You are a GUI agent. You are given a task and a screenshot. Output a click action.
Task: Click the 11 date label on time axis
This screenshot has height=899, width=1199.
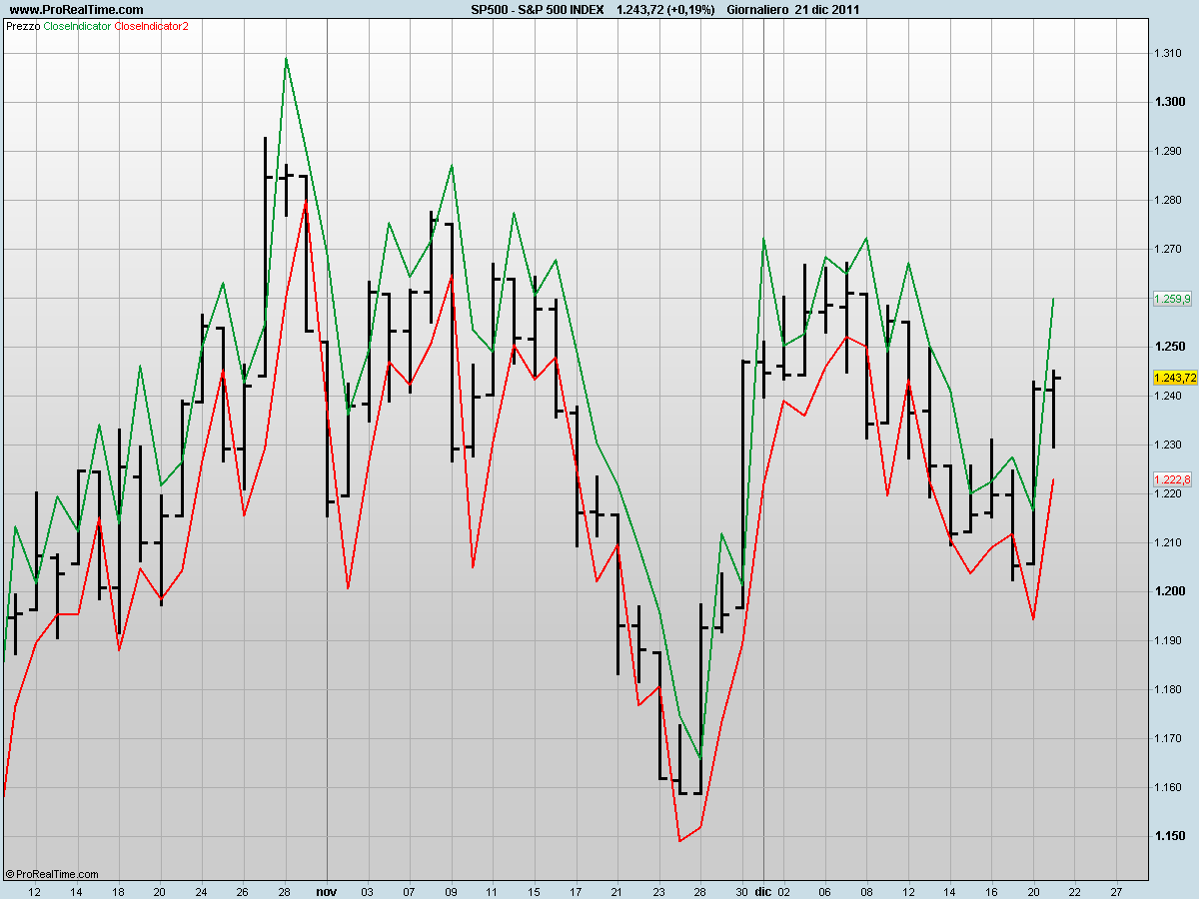493,890
